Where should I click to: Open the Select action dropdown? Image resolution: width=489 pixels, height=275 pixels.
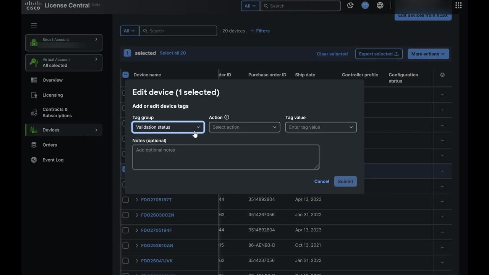coord(244,127)
